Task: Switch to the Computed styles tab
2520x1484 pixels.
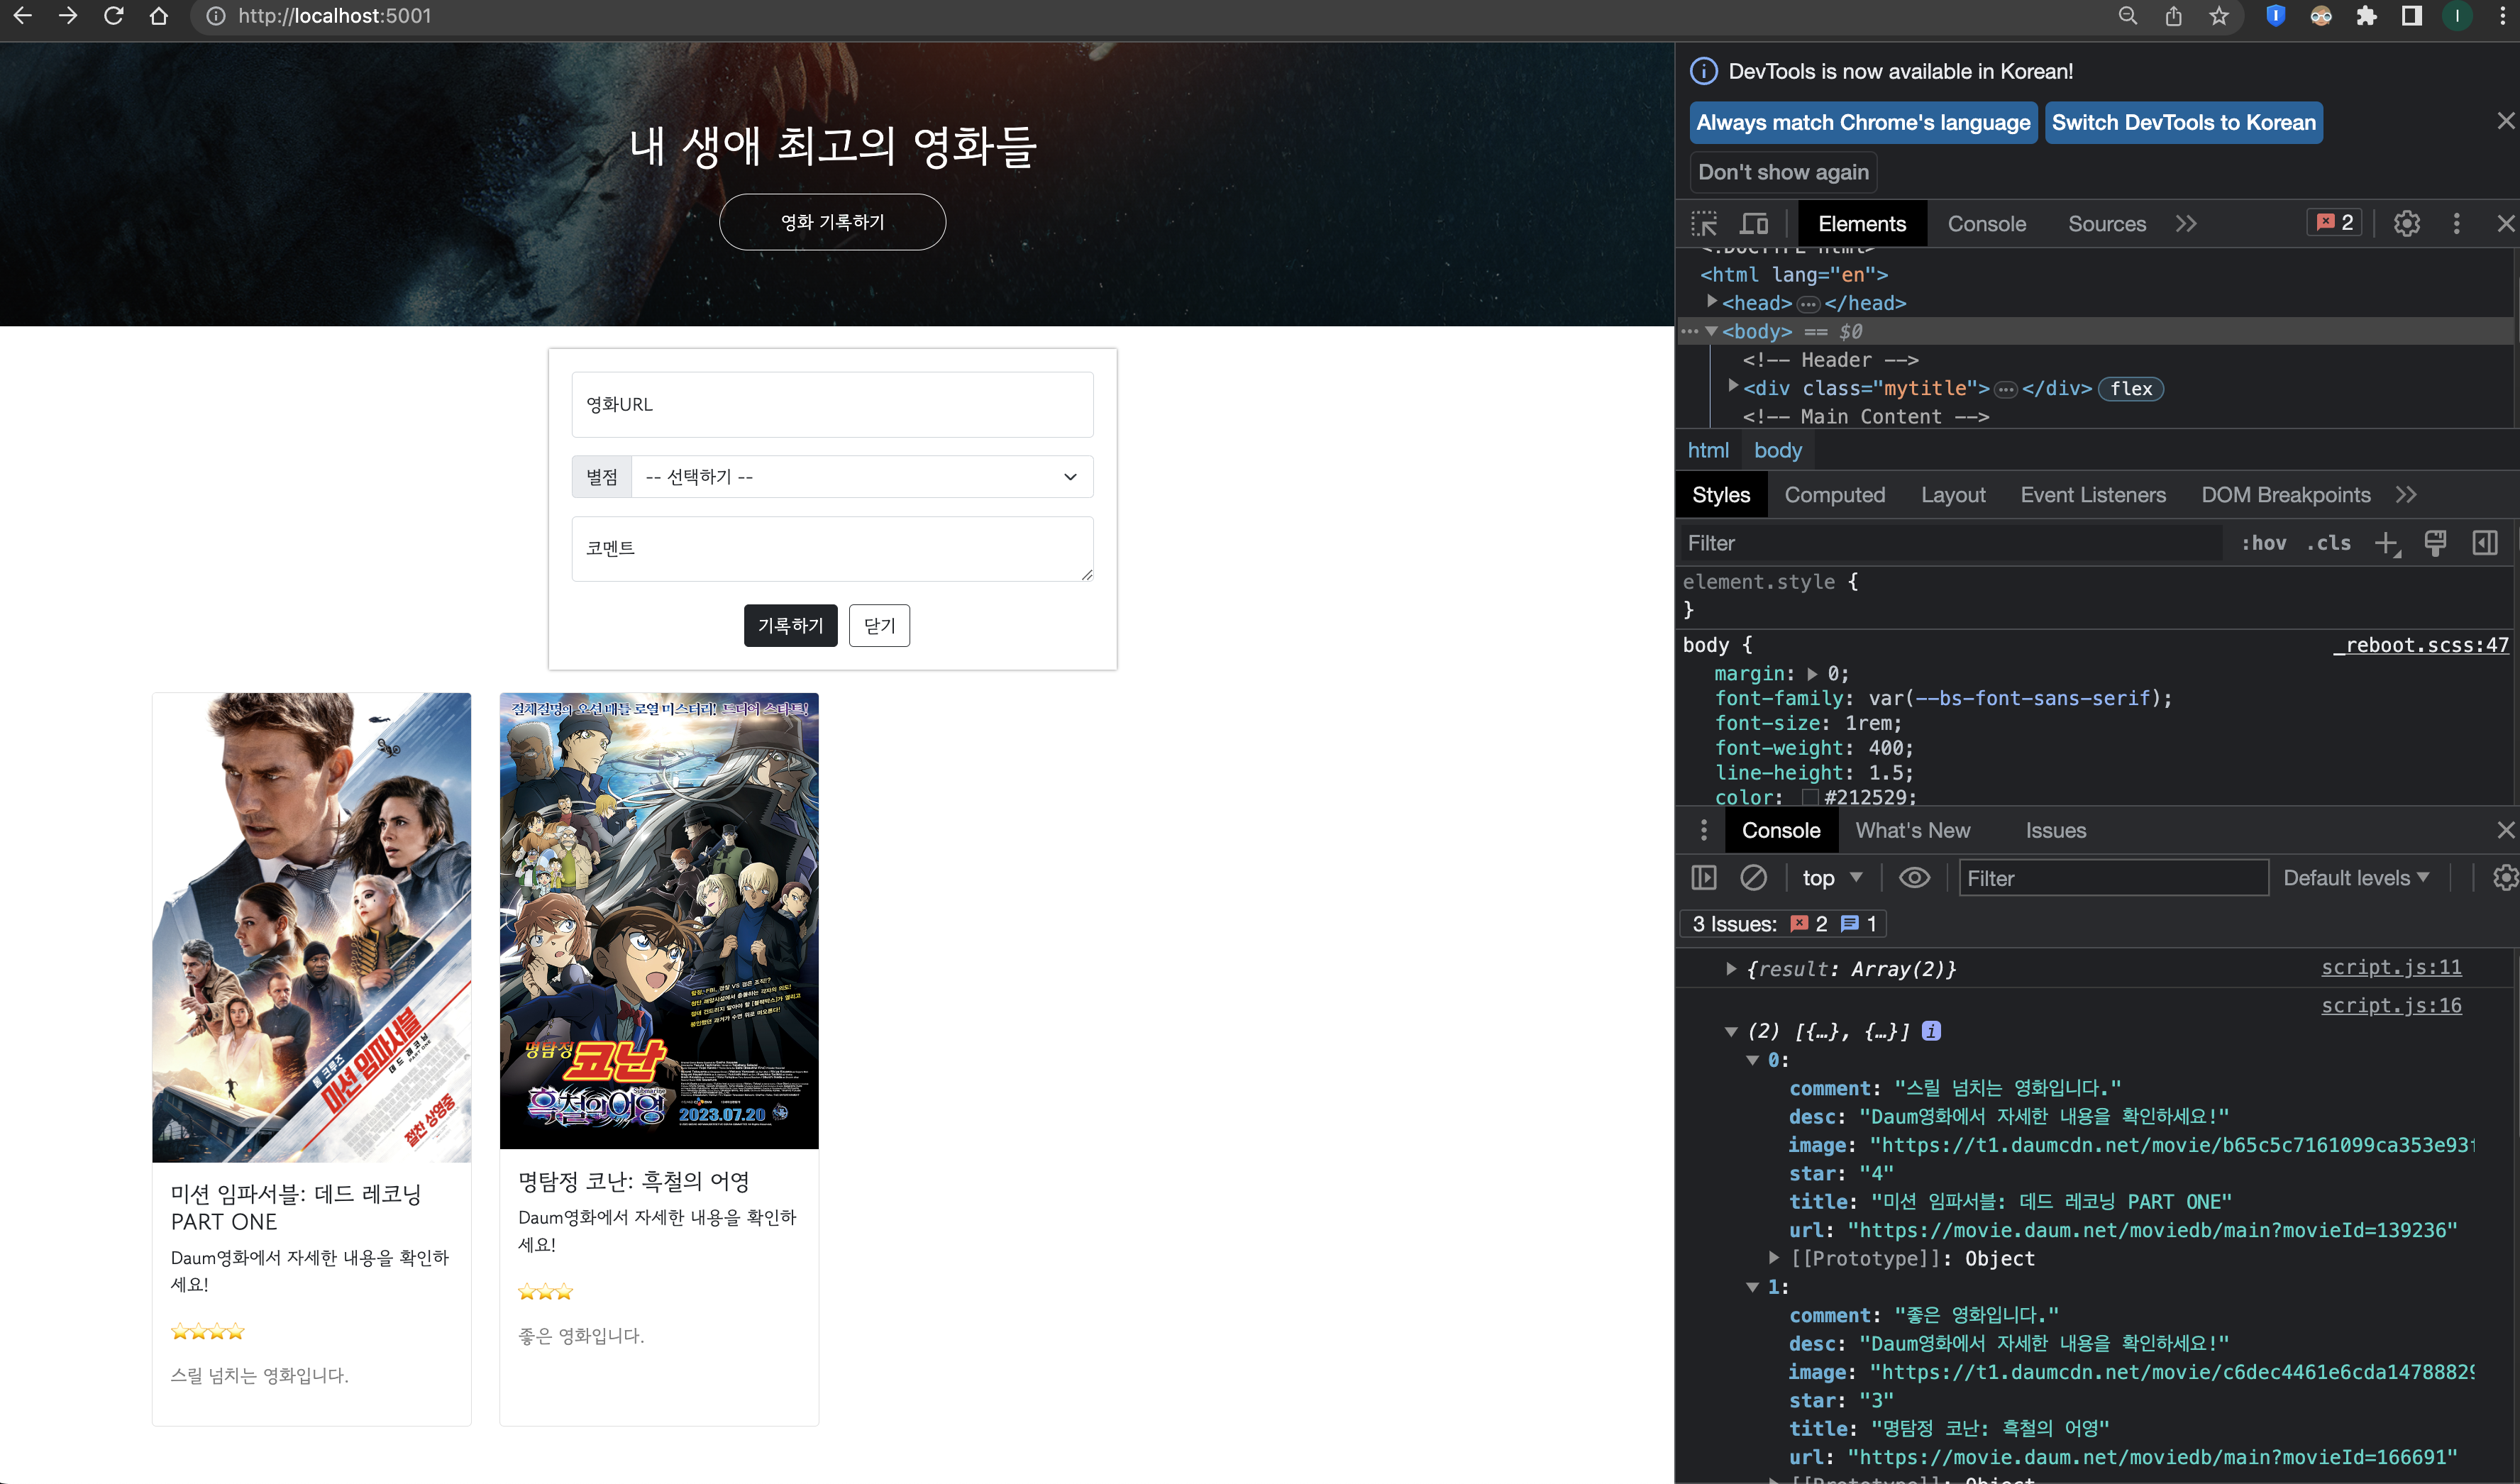Action: click(1834, 495)
